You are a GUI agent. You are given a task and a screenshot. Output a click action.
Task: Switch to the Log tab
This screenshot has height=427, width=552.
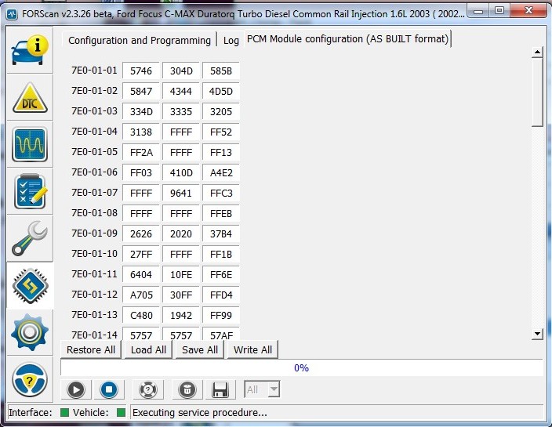(x=231, y=40)
